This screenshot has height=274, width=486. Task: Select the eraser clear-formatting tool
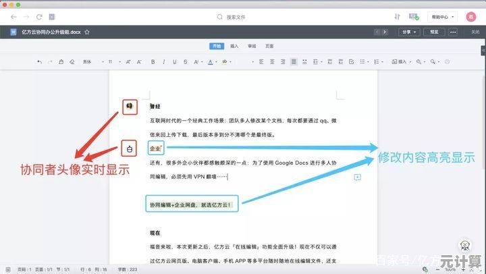(72, 62)
